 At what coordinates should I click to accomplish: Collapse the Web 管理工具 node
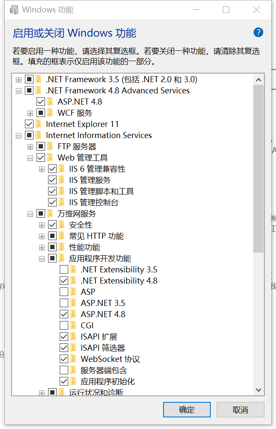click(30, 158)
